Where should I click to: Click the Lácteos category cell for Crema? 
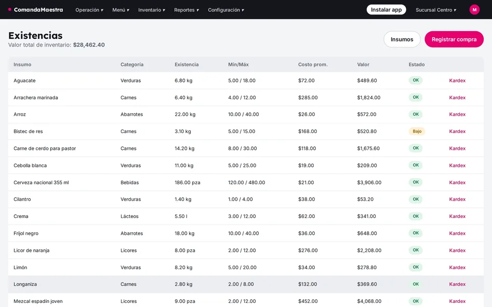pyautogui.click(x=129, y=216)
